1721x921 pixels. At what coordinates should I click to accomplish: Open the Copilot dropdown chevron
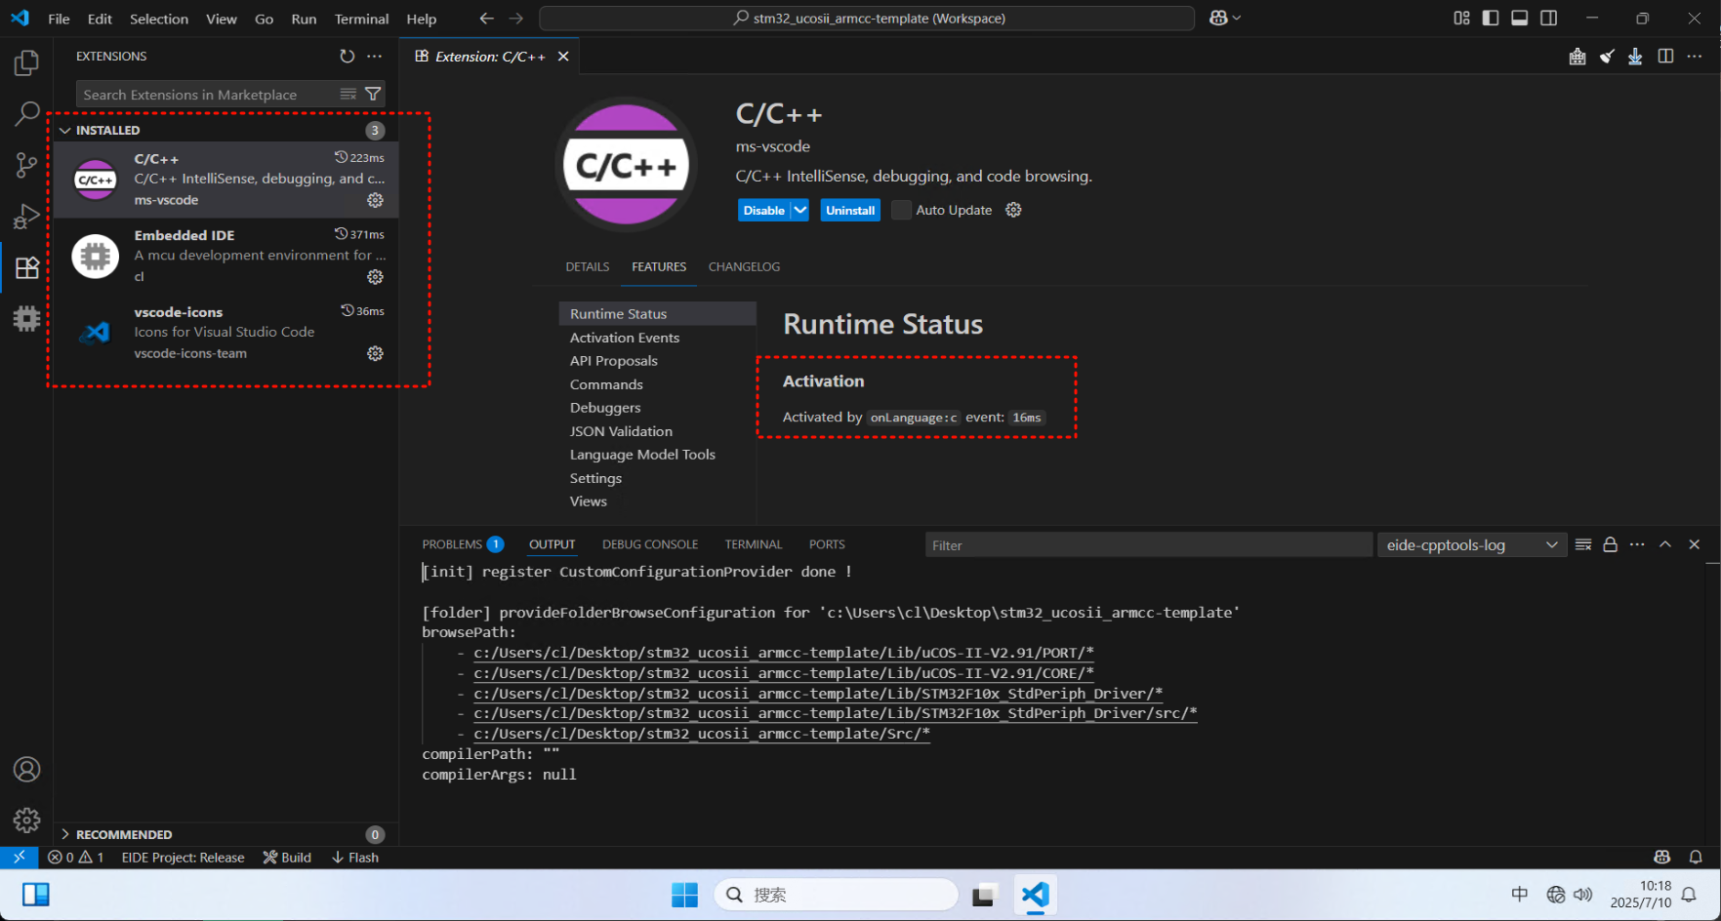(x=1237, y=19)
